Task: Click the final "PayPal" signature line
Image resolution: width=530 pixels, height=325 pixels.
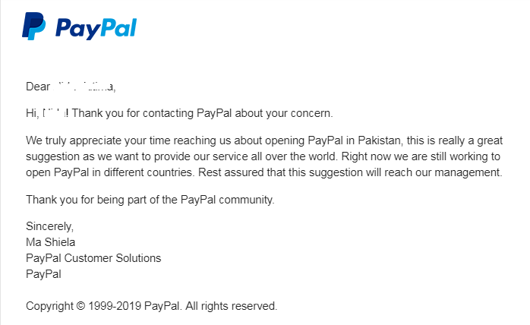Action: point(43,274)
